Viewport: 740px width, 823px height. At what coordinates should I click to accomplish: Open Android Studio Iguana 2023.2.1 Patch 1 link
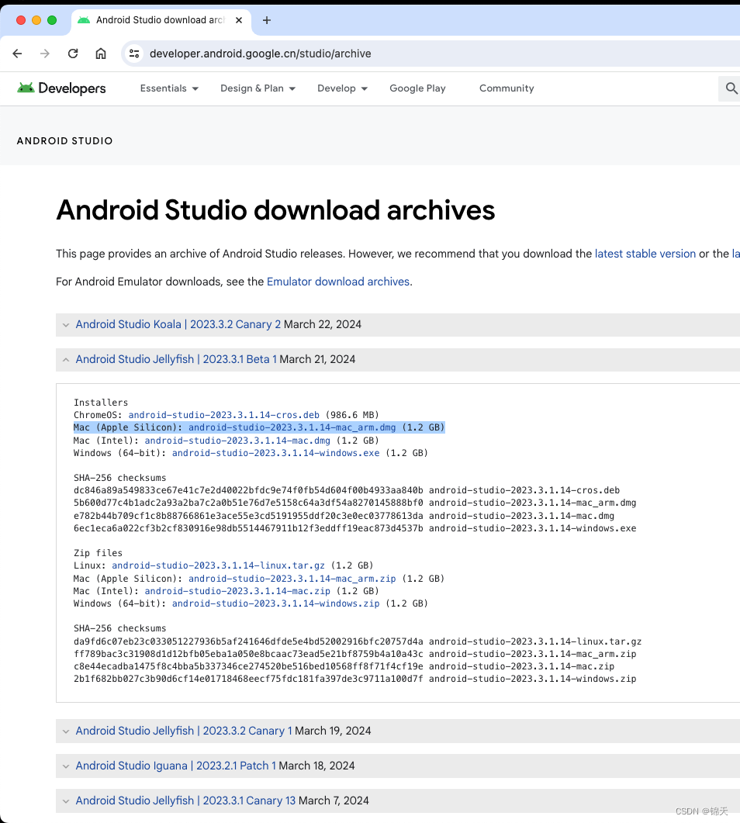(x=175, y=766)
